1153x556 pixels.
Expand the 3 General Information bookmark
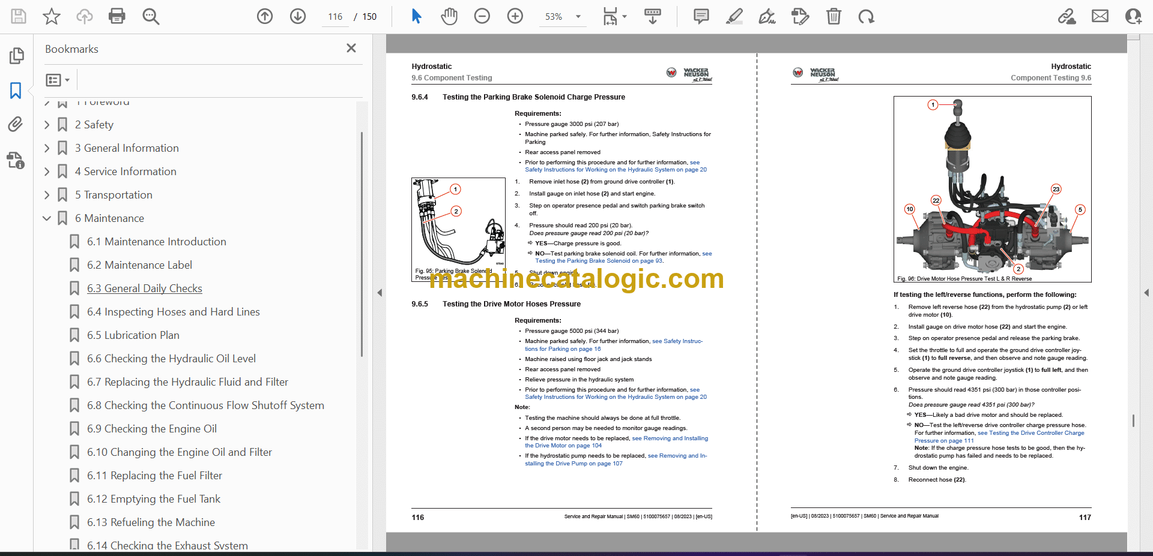pyautogui.click(x=47, y=148)
